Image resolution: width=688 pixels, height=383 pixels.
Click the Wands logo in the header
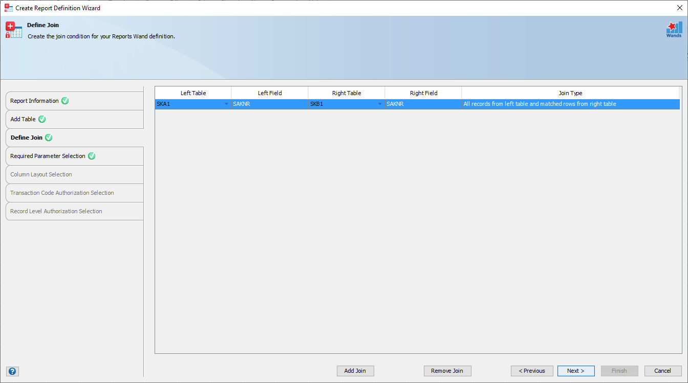point(674,29)
